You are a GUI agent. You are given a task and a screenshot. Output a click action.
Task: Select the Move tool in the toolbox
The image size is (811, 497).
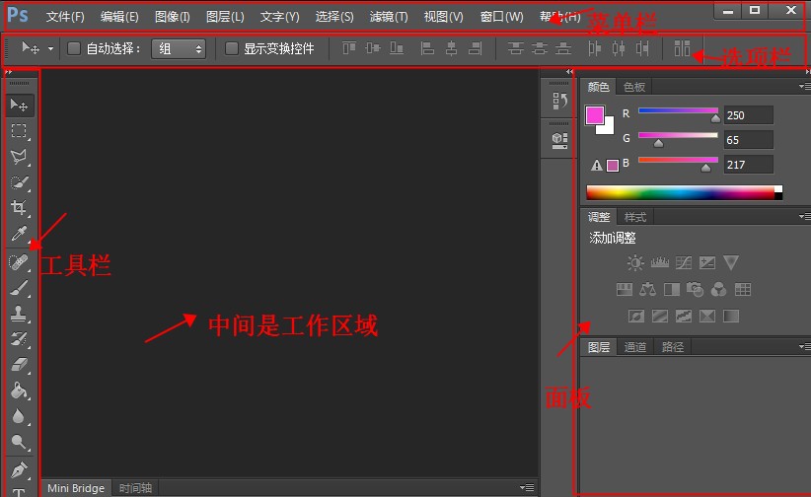(20, 105)
